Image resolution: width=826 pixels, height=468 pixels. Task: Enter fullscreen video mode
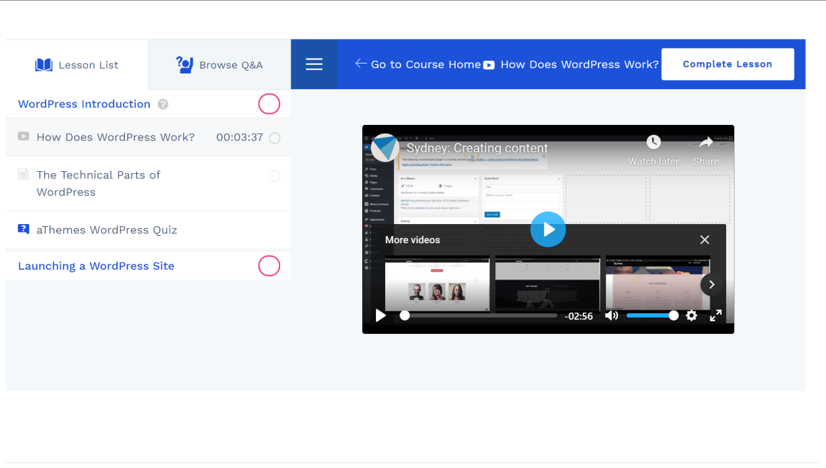coord(716,316)
